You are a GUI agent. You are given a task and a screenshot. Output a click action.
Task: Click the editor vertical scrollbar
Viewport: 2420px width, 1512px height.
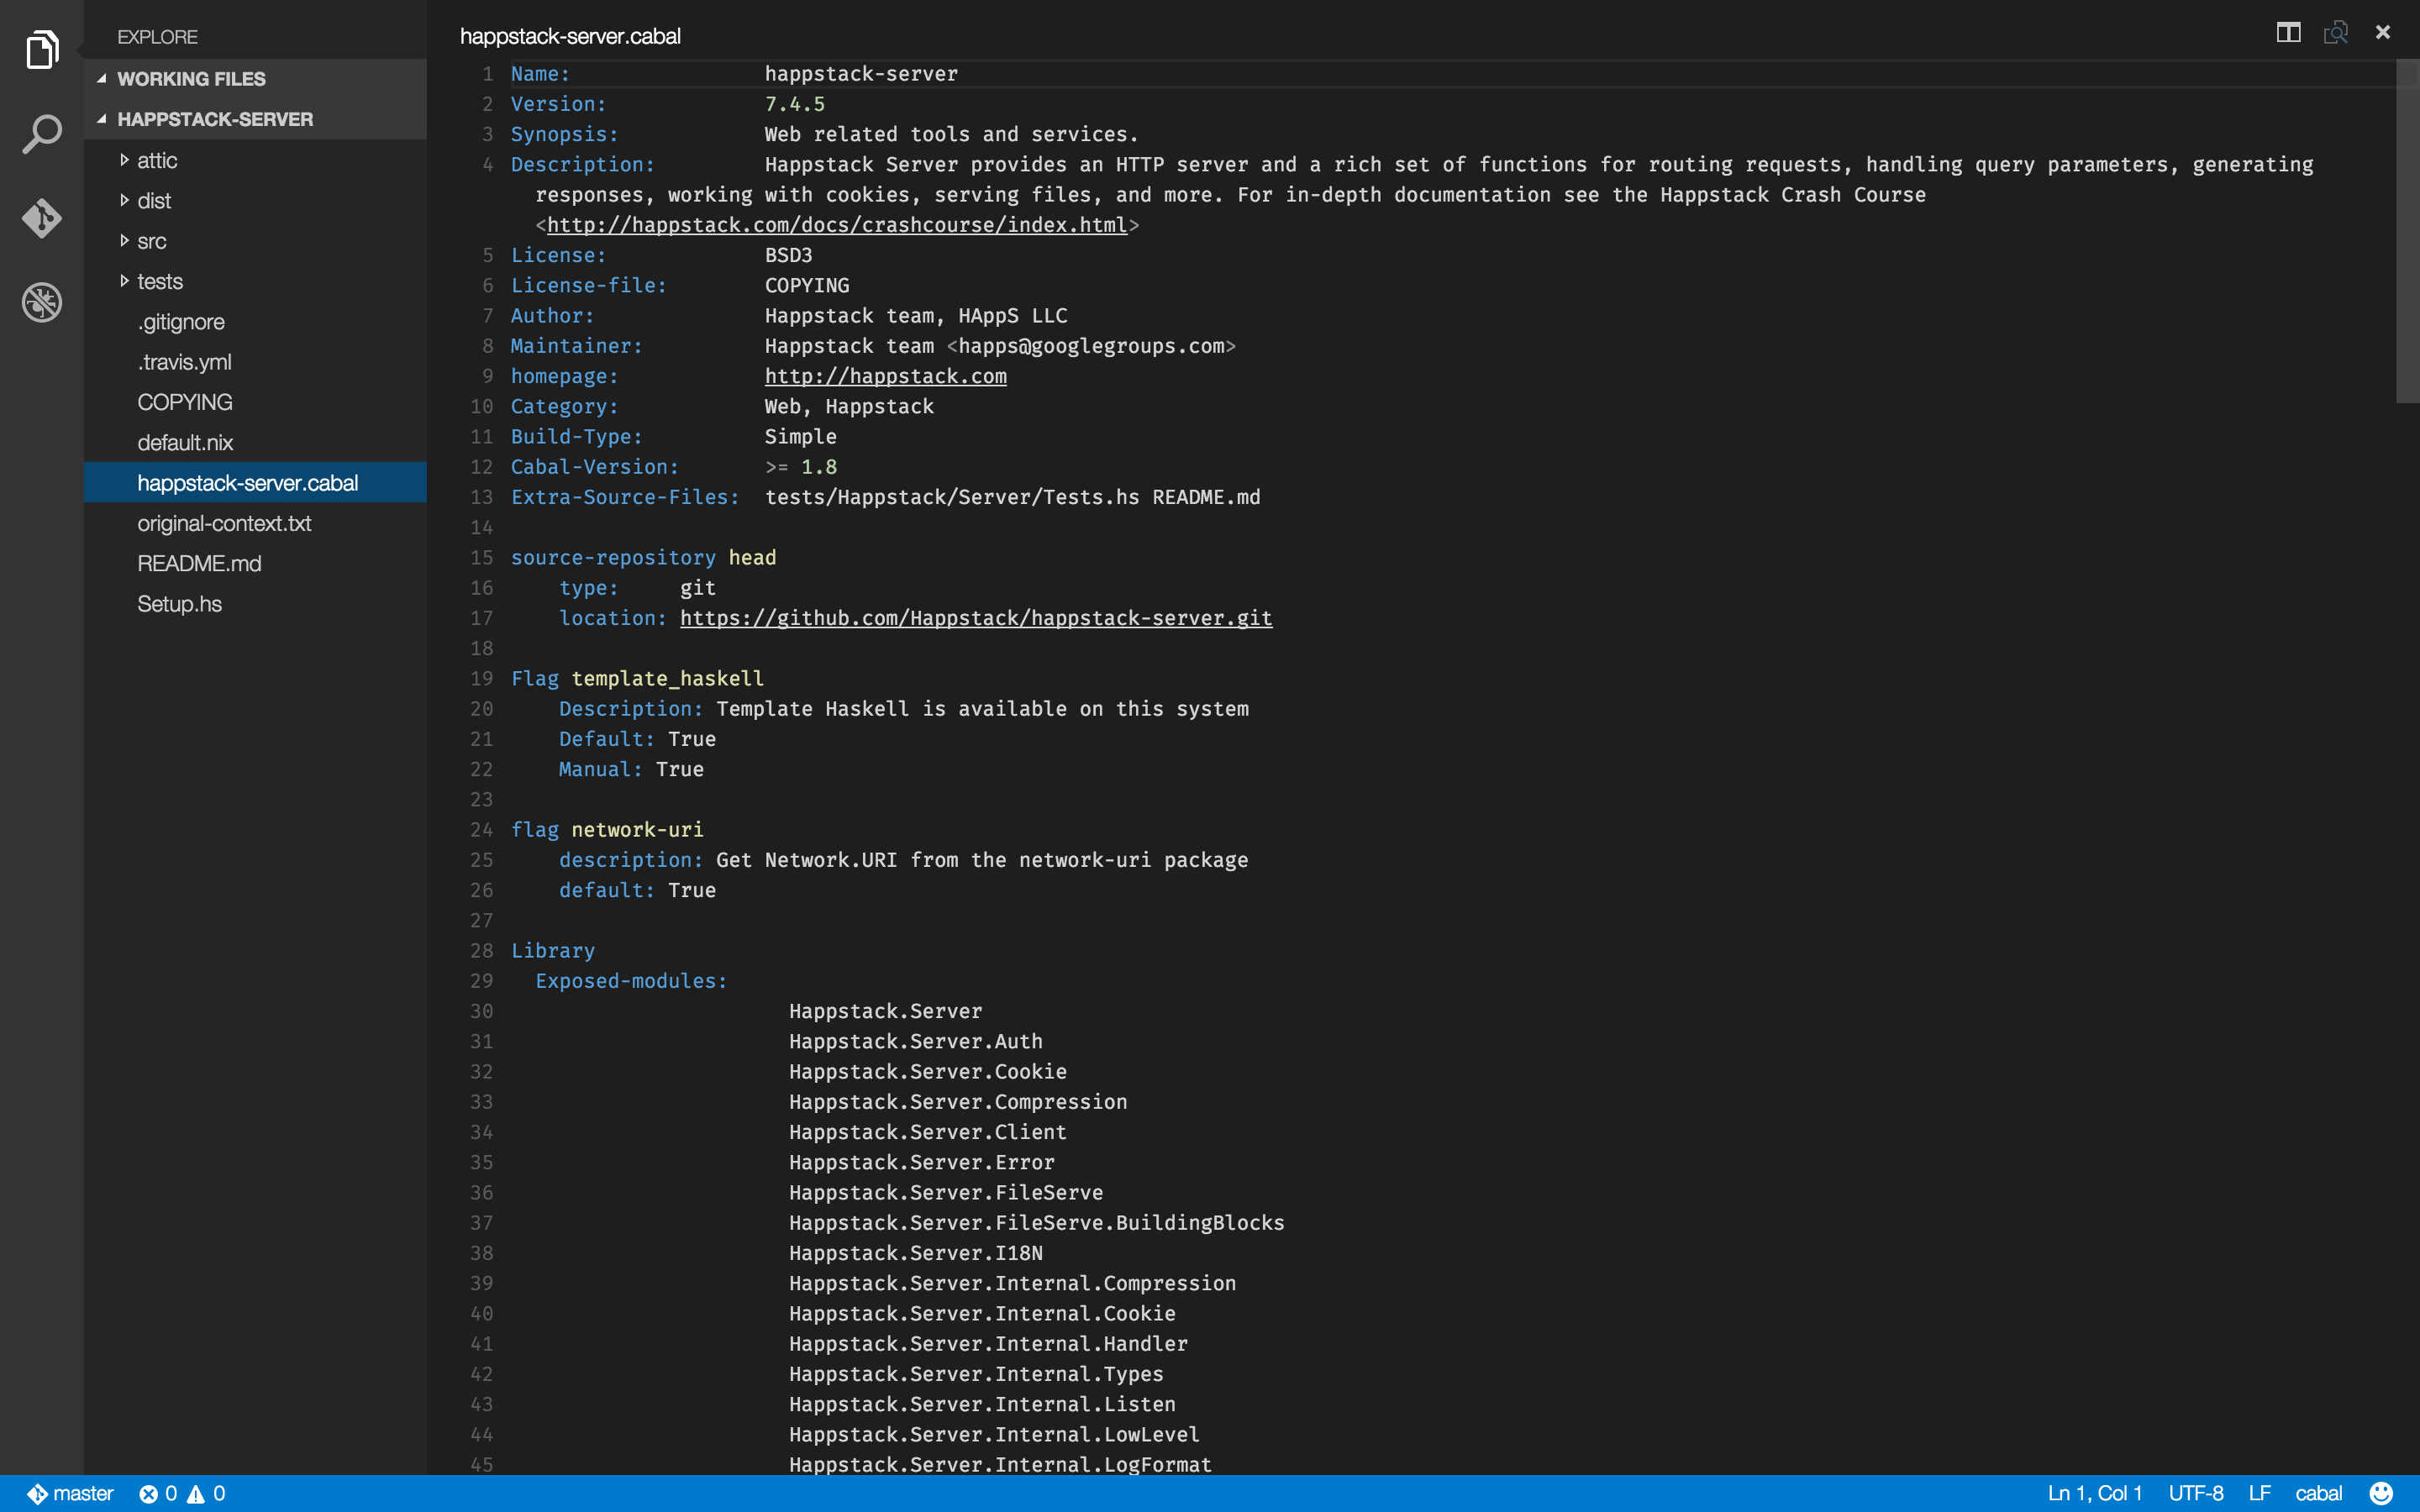(2407, 231)
